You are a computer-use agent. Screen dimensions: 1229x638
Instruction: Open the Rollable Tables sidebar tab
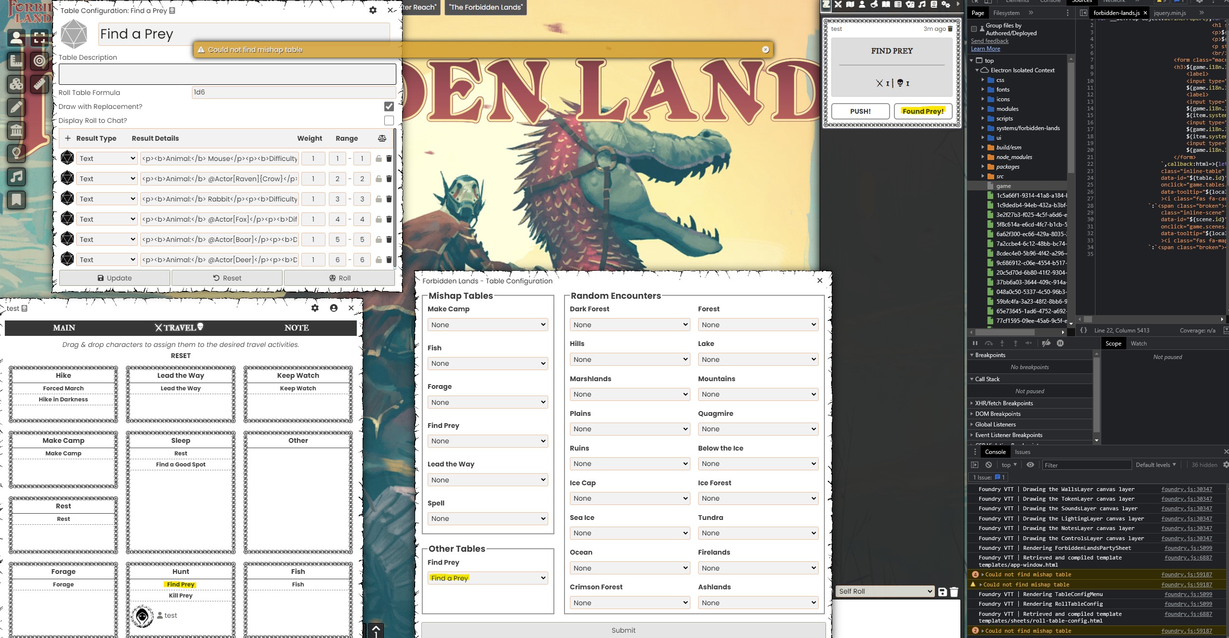[898, 4]
